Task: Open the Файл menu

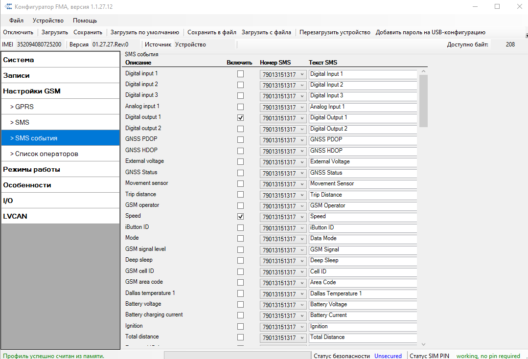Action: click(16, 21)
